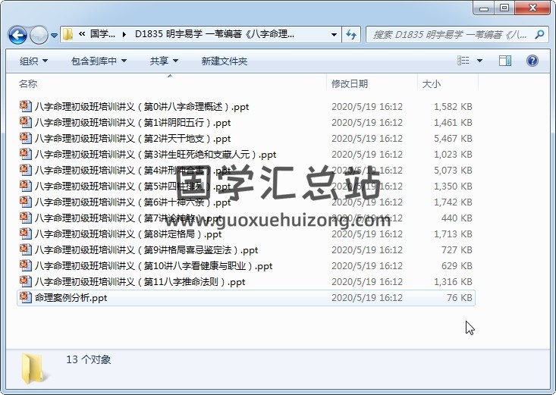Select file name 命理案例分析.ppt
Image resolution: width=556 pixels, height=395 pixels.
tap(71, 298)
